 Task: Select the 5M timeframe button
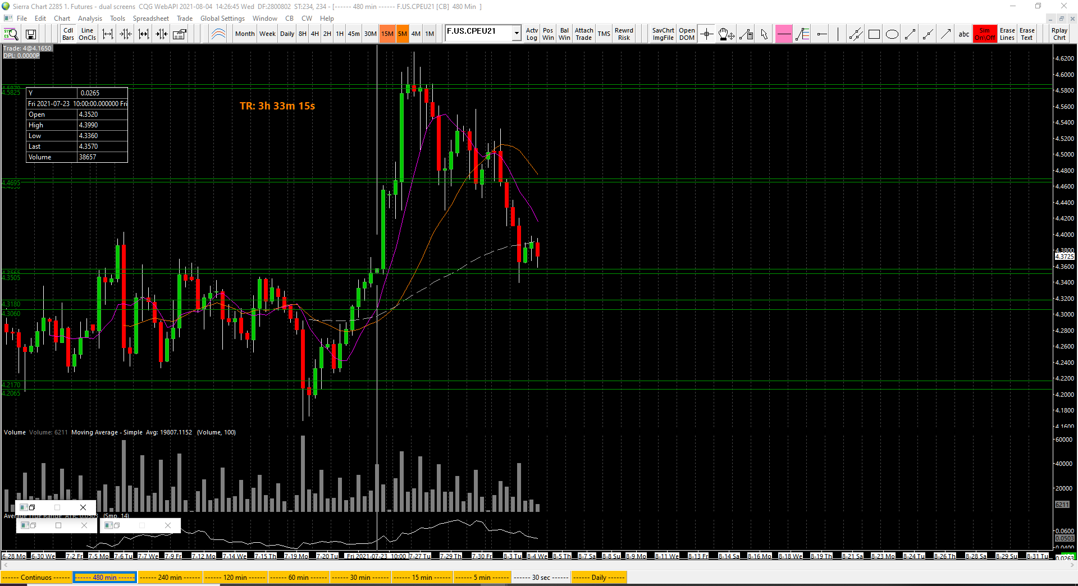point(403,34)
